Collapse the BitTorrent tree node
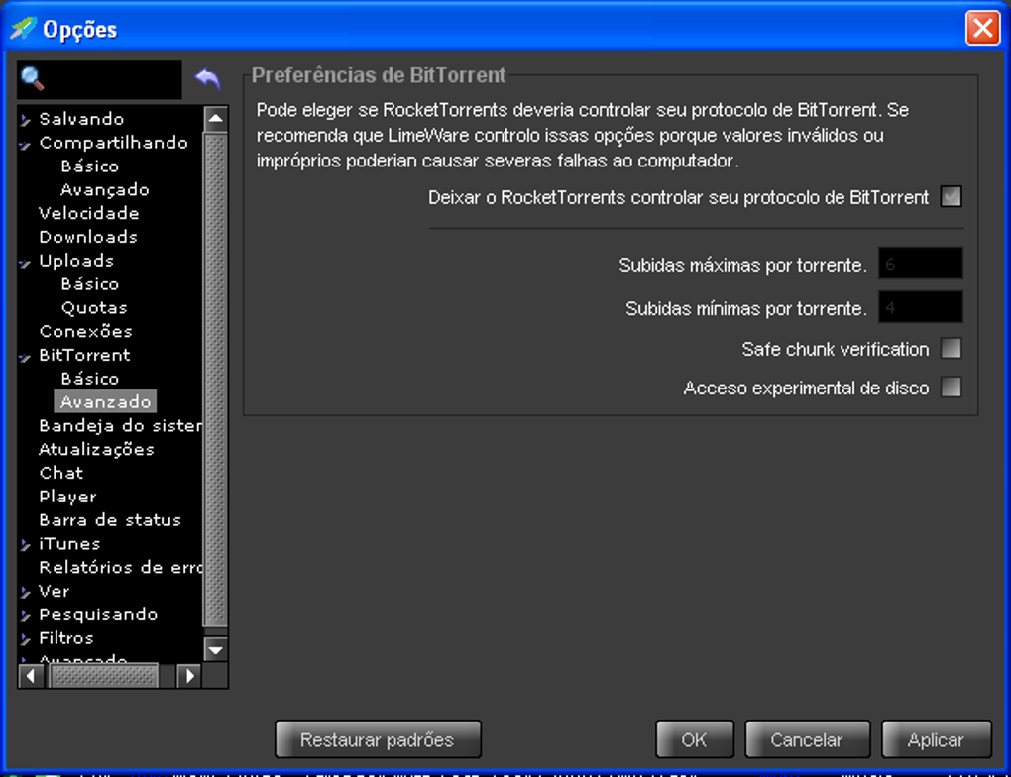Screen dimensions: 1011x777 25,356
